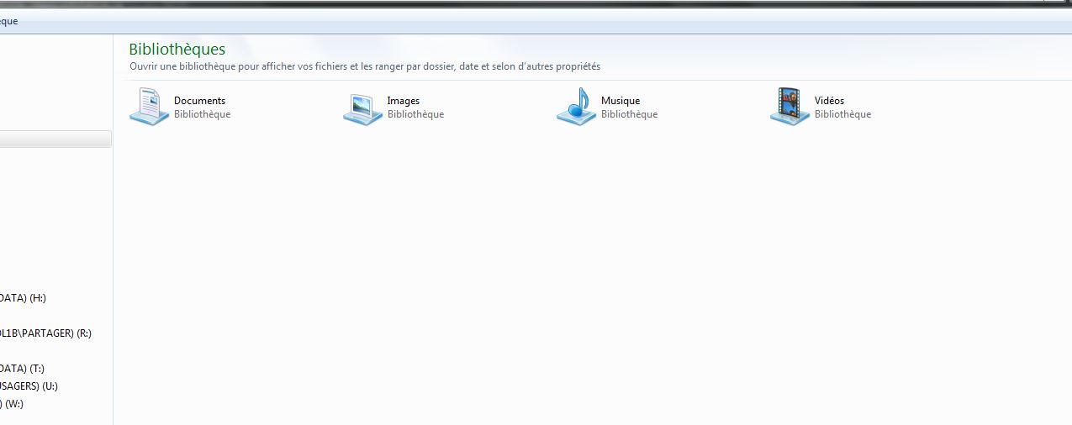Viewport: 1072px width, 425px height.
Task: Open the Images library icon
Action: (x=362, y=108)
